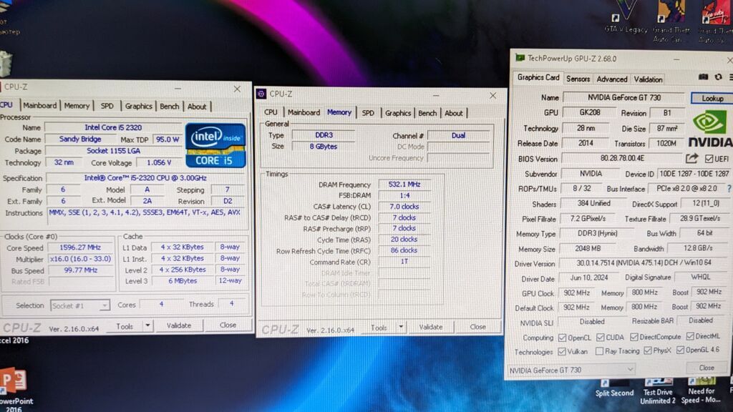Open SPD tab in Memory CPU-Z window

point(368,112)
